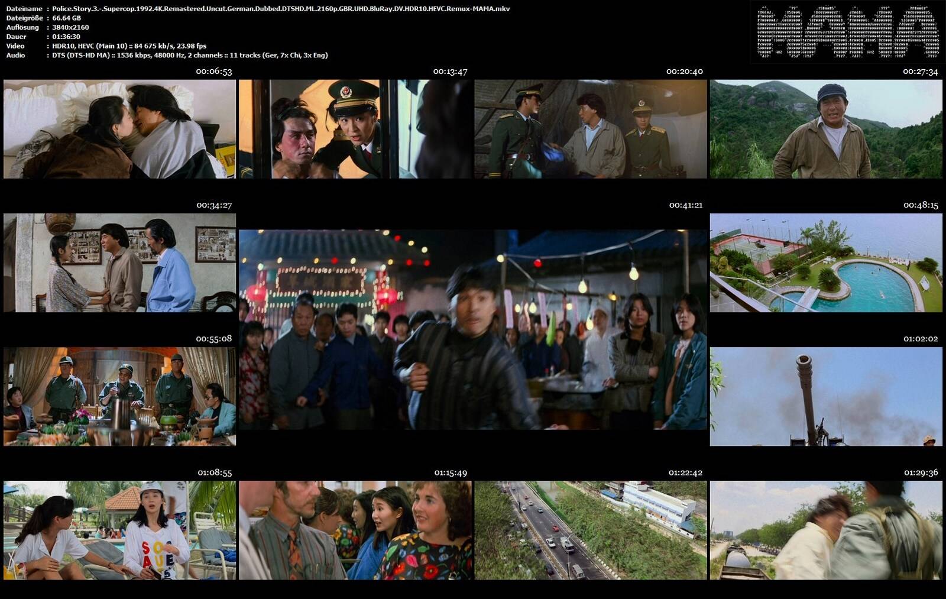The image size is (946, 599).
Task: Click the 00:13:47 timestamp label
Action: pyautogui.click(x=450, y=72)
